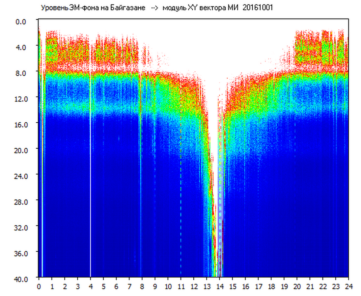Click the dashed cyan vertical line above hour 11

pyautogui.click(x=181, y=197)
